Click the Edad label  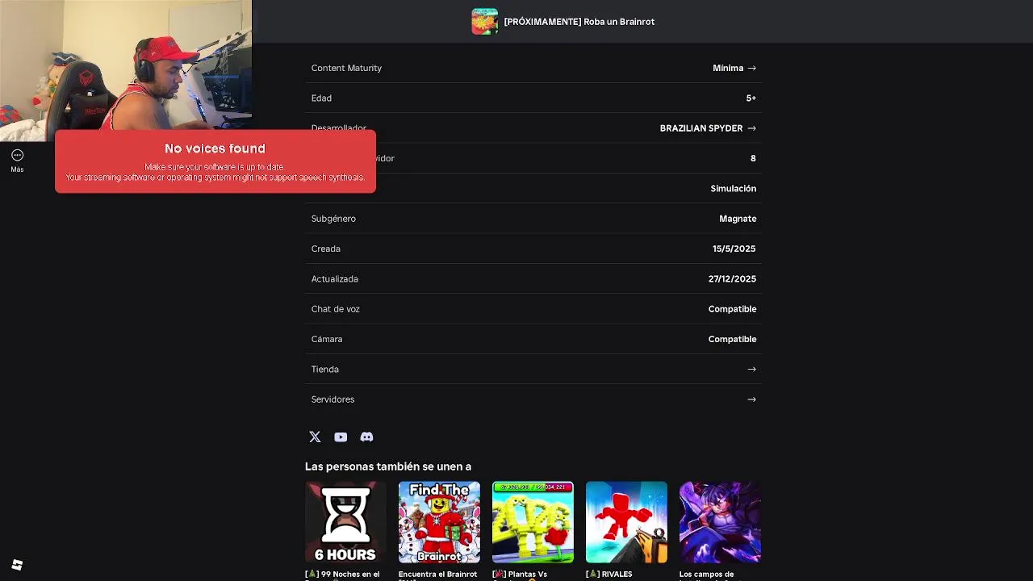click(x=321, y=98)
